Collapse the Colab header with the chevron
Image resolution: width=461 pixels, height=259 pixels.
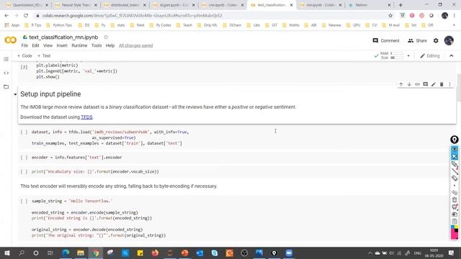[452, 56]
